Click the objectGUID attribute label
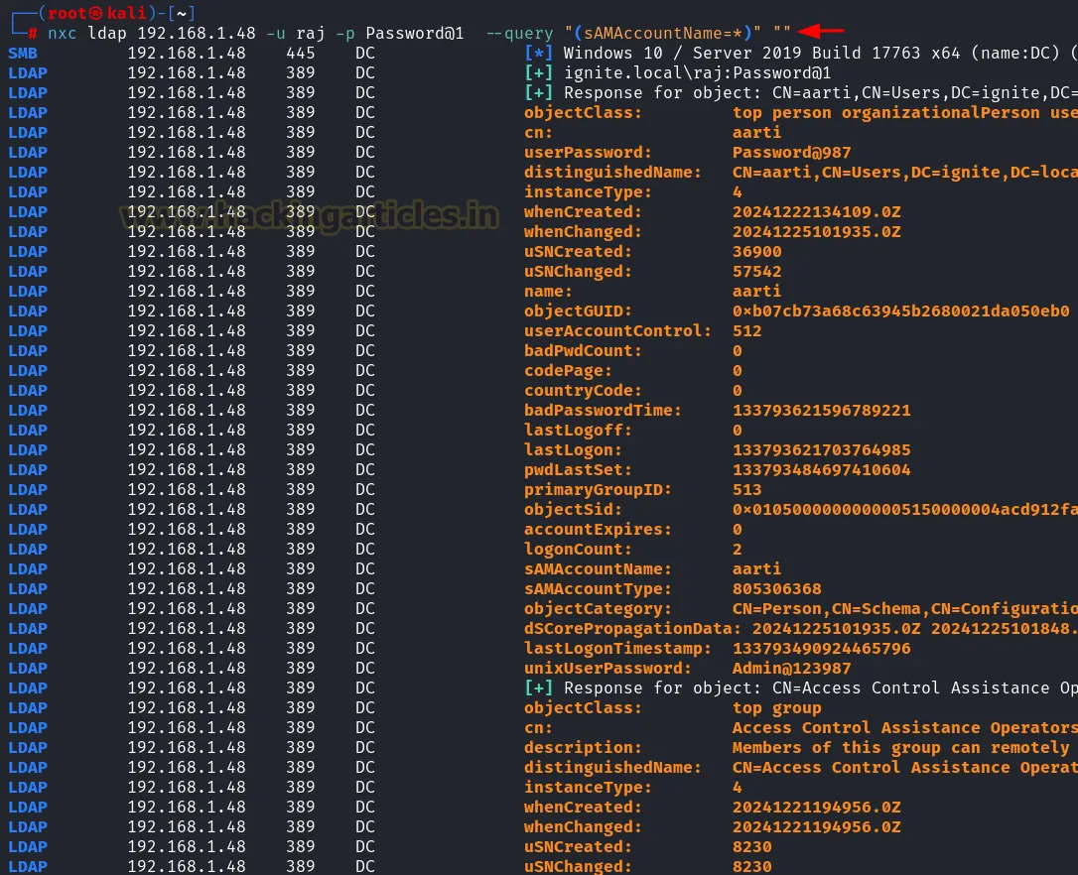 click(578, 311)
